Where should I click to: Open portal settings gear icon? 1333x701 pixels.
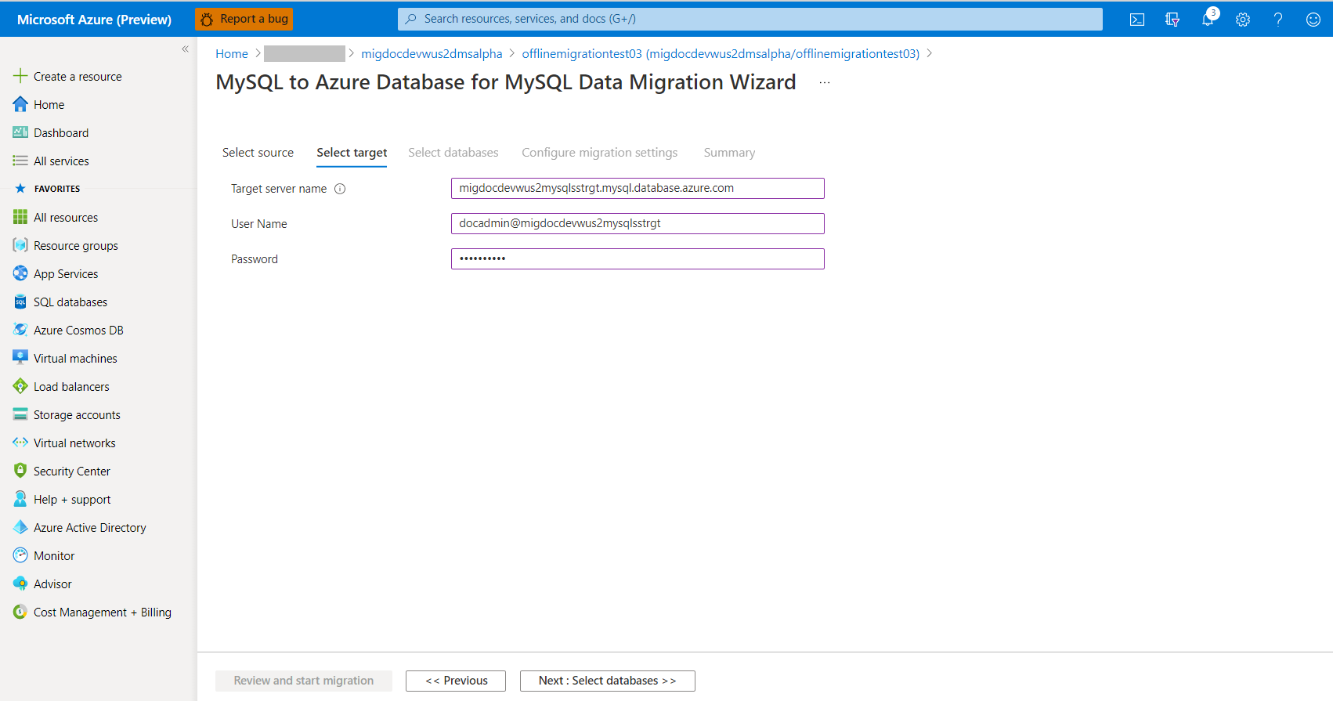click(1243, 20)
